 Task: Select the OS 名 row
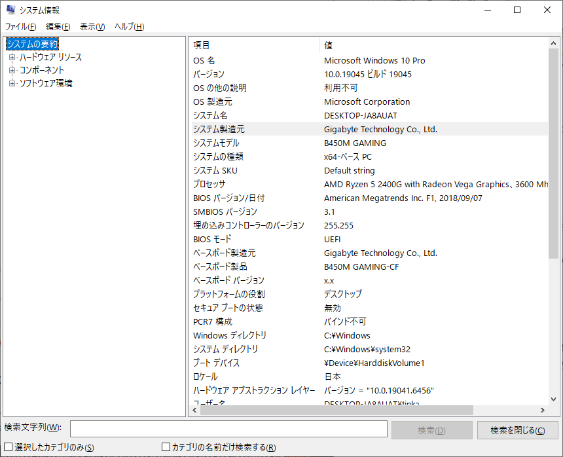(x=370, y=60)
